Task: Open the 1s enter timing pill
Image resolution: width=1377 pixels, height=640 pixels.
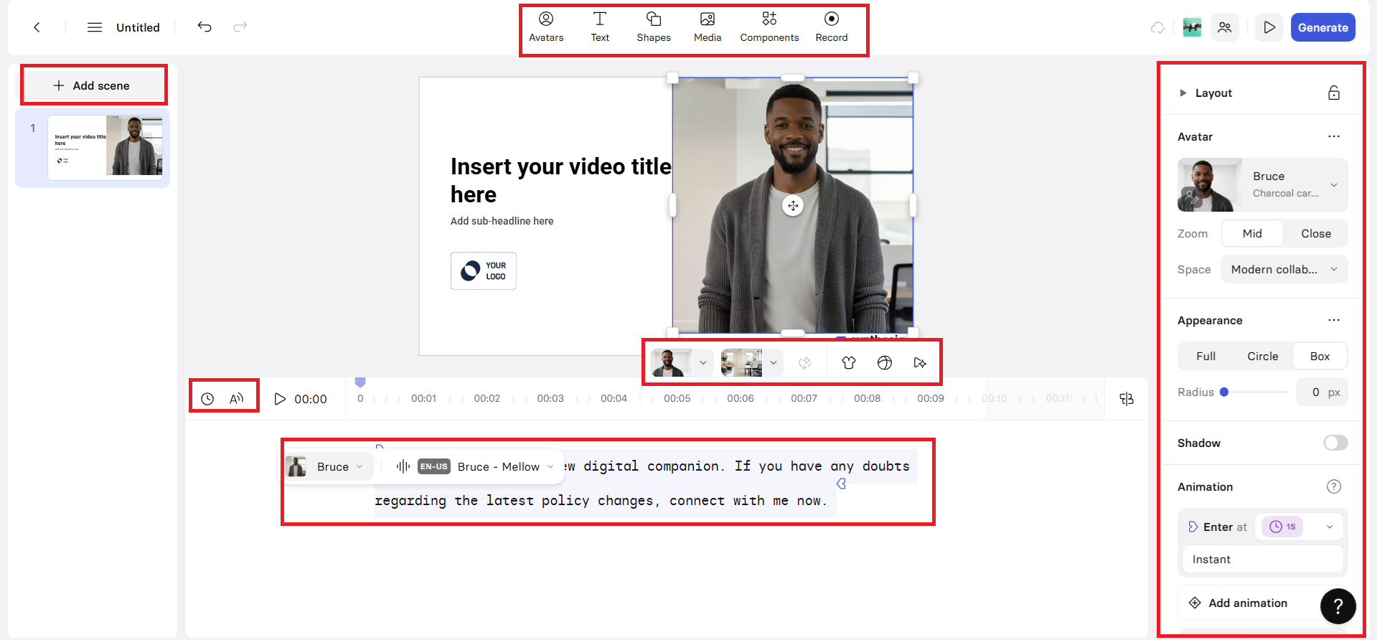Action: 1283,527
